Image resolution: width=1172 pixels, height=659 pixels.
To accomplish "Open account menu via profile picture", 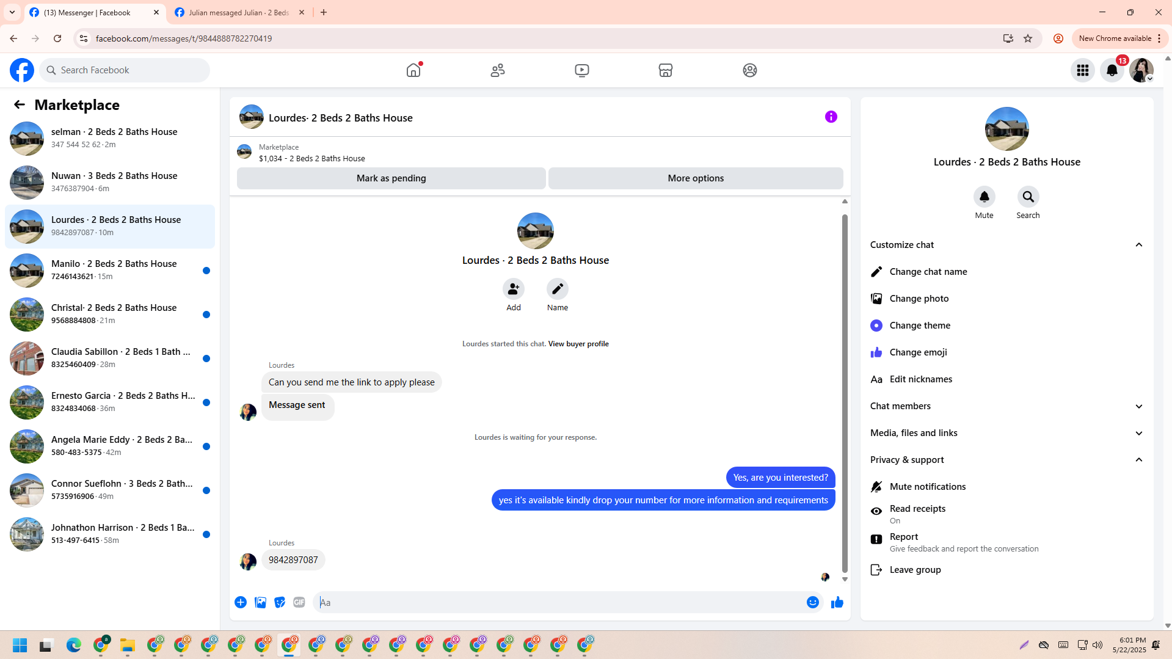I will (1141, 70).
